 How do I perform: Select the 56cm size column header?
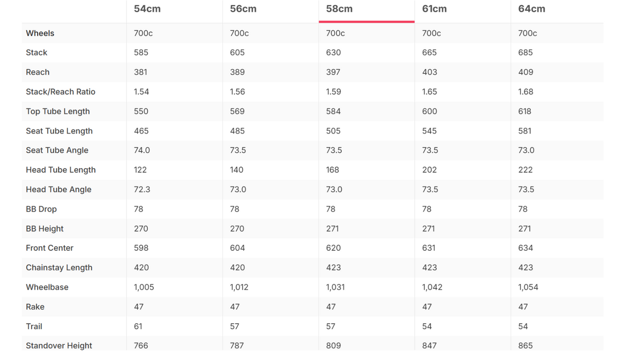click(243, 9)
